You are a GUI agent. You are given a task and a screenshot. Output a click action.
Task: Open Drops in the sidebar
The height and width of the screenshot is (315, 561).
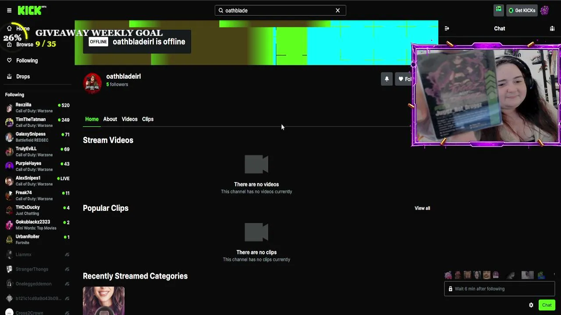18,77
